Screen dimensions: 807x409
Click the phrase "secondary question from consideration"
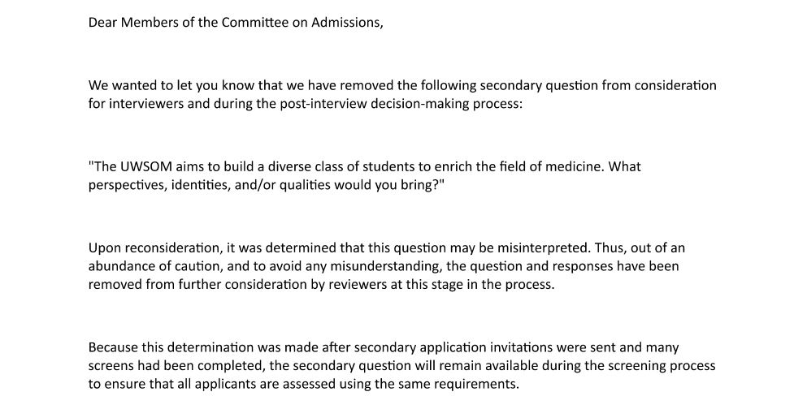click(x=597, y=86)
